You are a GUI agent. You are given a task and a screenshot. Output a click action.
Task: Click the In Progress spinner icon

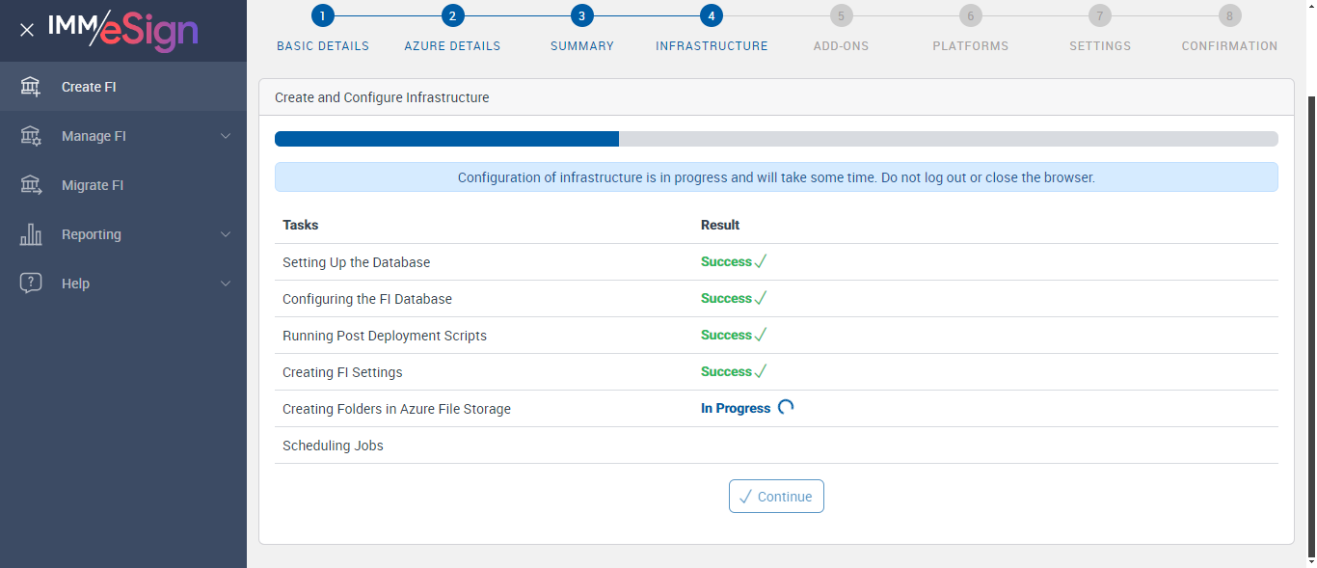click(786, 408)
